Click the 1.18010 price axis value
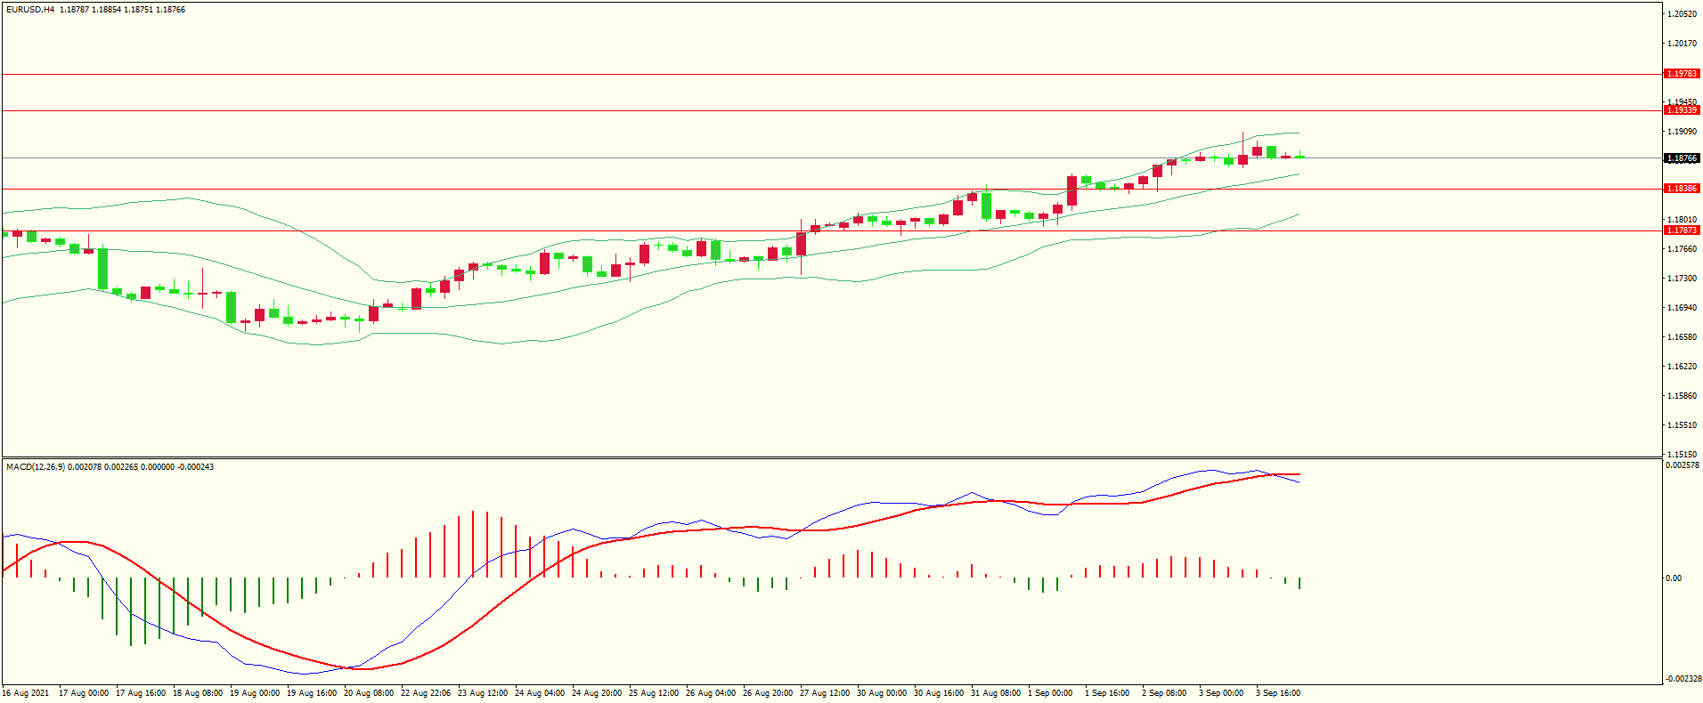 point(1682,220)
